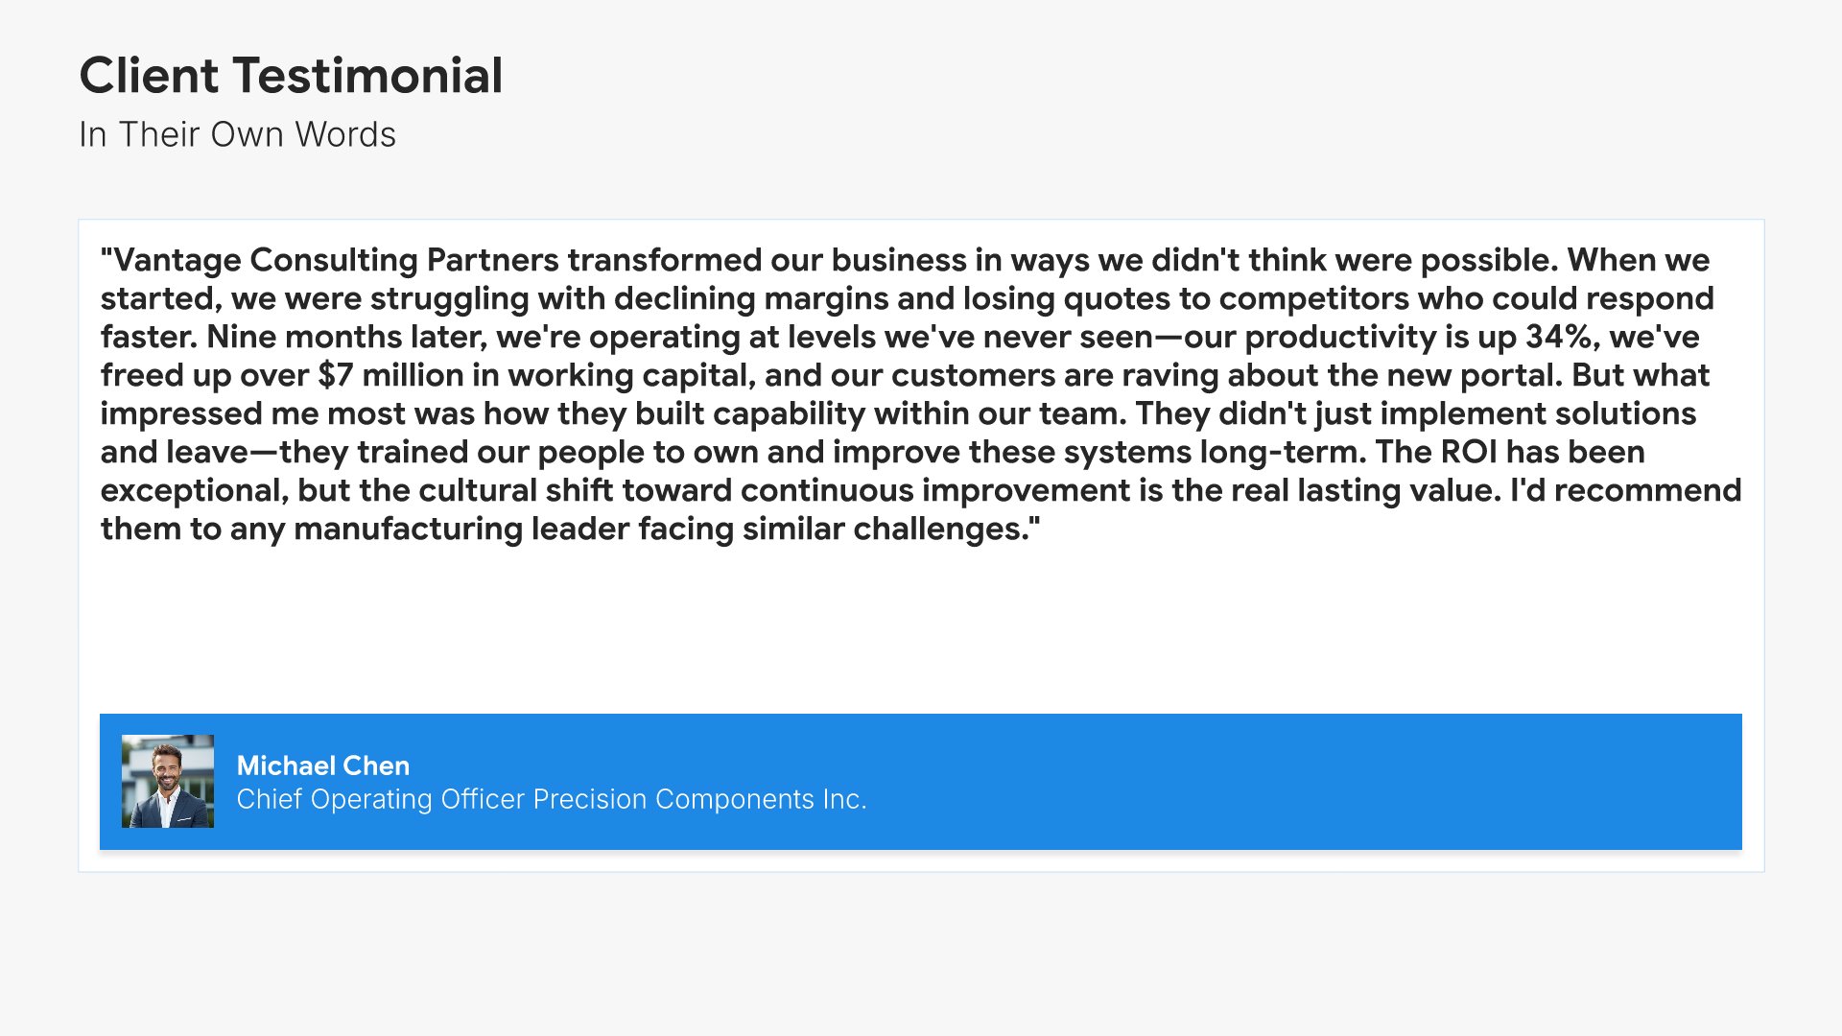Select the "Client Testimonial" slide title
The height and width of the screenshot is (1036, 1842).
pos(291,76)
